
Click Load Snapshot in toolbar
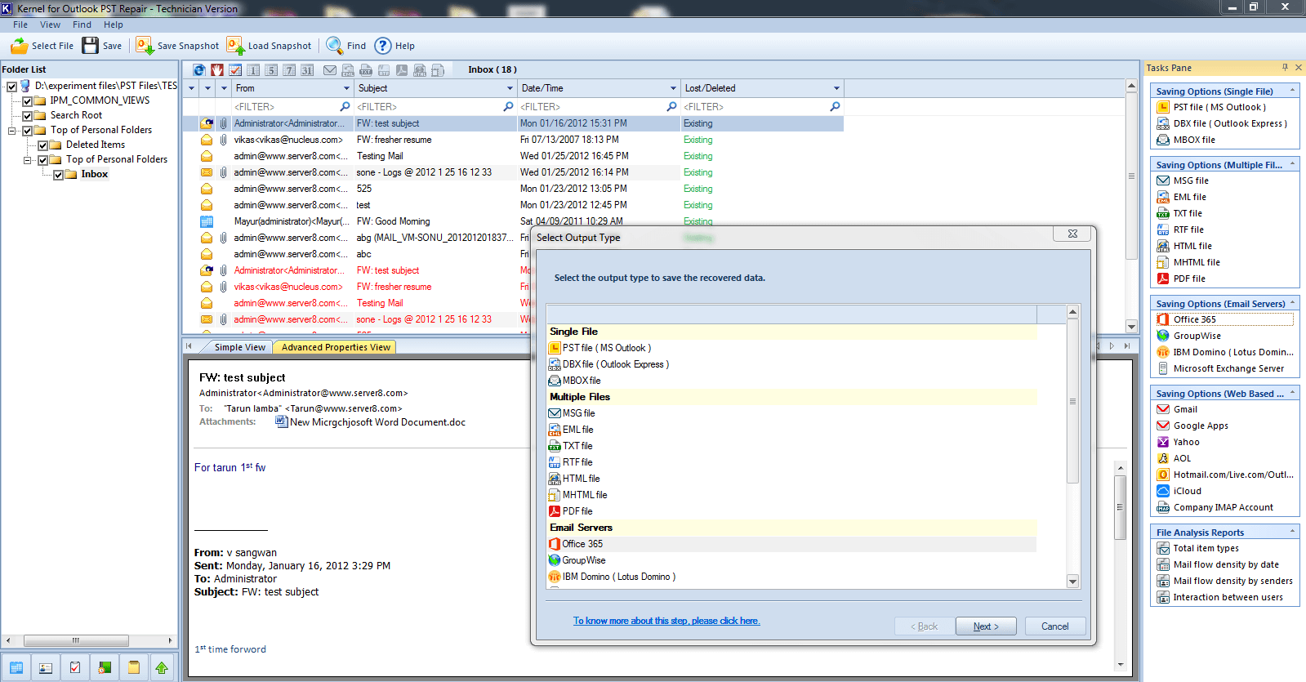coord(269,46)
